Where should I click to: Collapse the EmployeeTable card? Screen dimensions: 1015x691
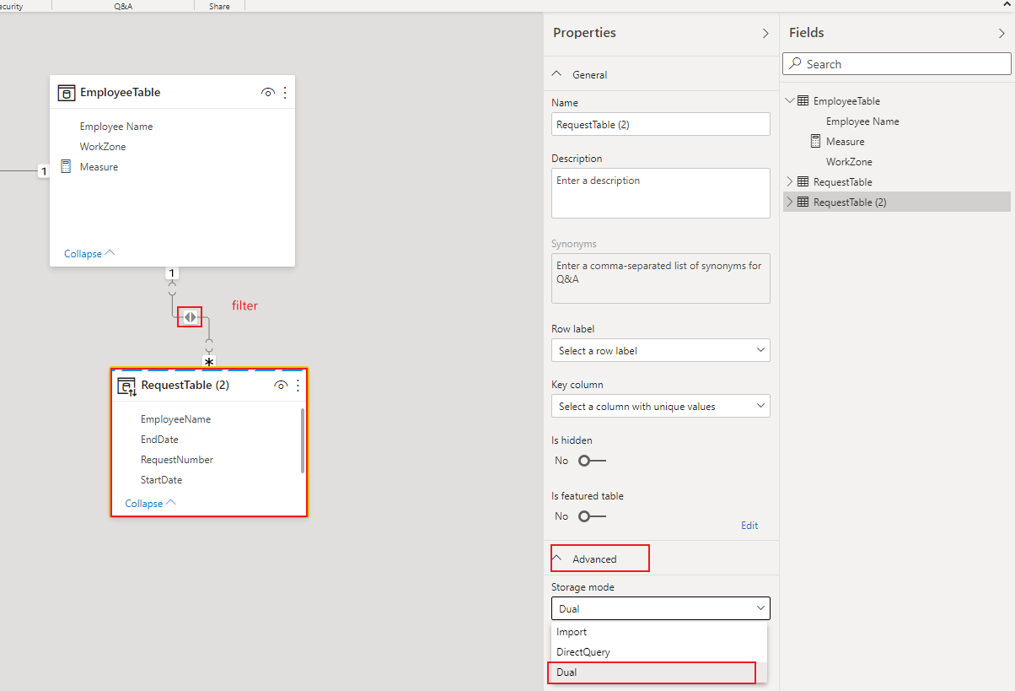89,254
